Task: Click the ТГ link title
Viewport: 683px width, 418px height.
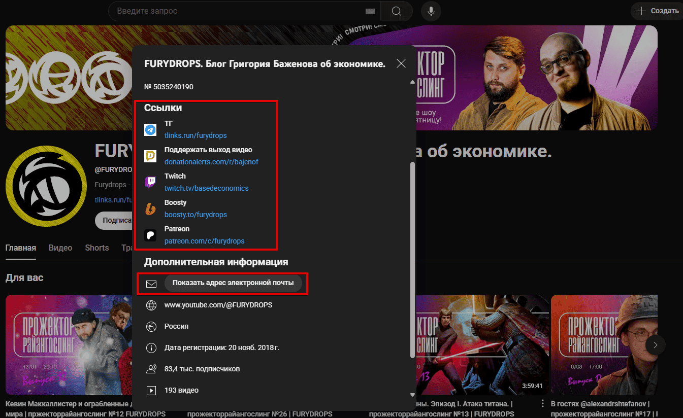Action: pos(169,124)
